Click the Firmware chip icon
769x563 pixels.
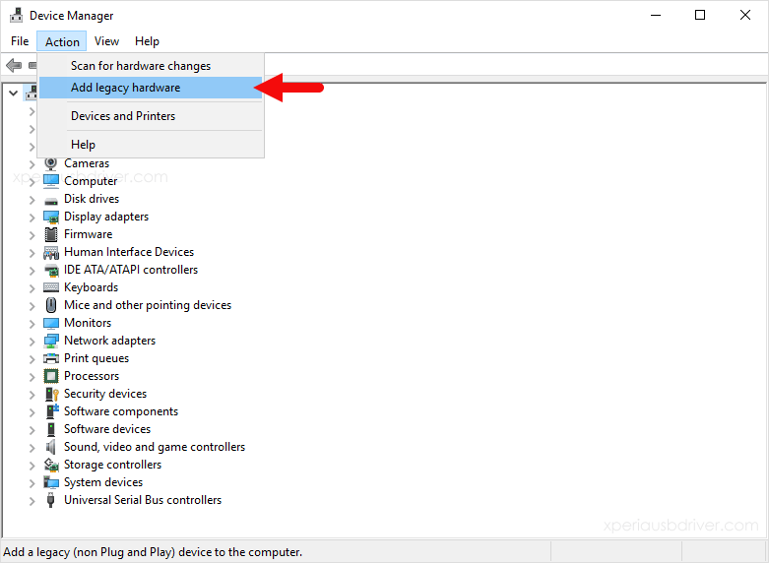coord(51,234)
